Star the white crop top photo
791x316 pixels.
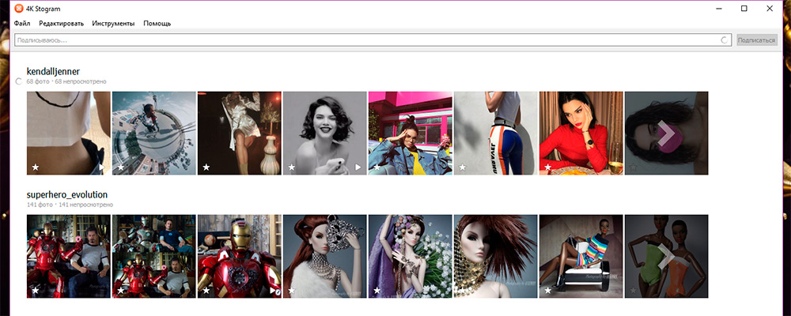click(x=36, y=167)
